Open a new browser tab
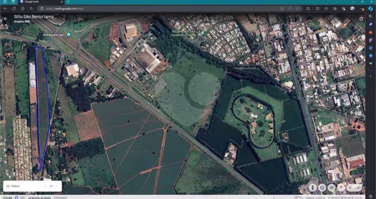 (68, 2)
